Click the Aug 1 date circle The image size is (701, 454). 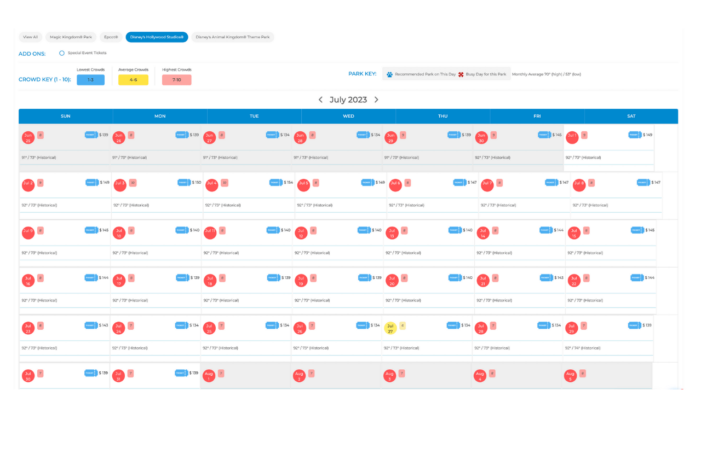coord(208,375)
